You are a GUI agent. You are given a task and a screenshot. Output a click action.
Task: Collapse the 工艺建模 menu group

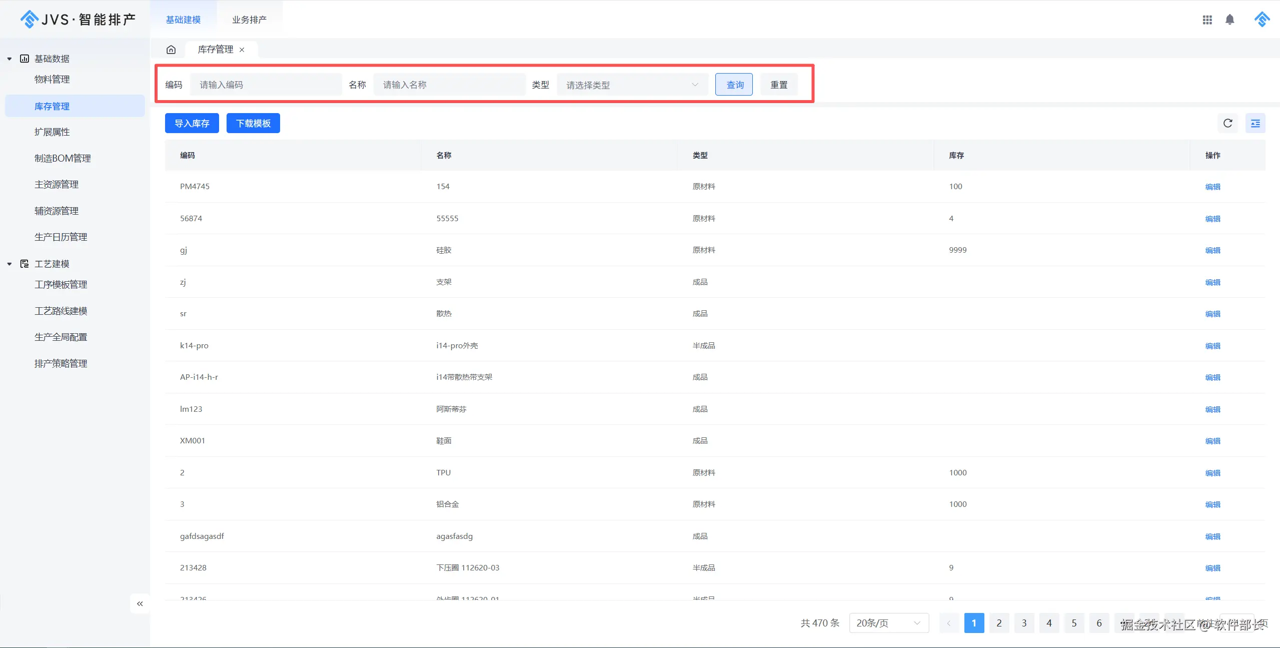click(10, 264)
